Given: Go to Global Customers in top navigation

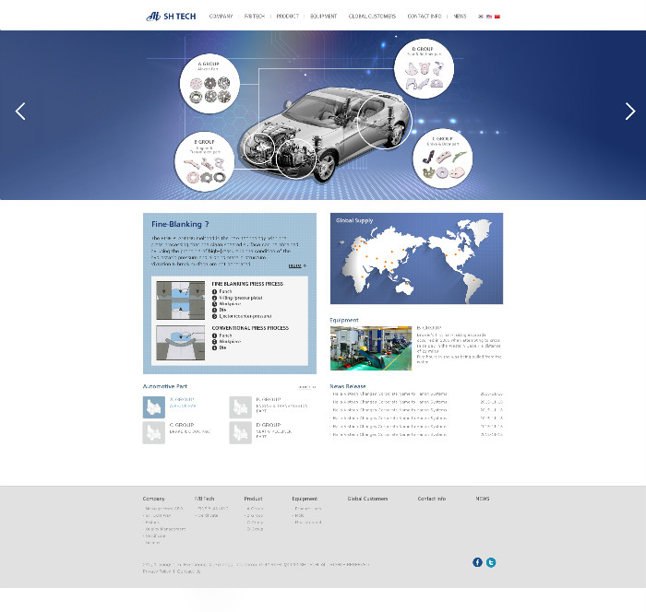Looking at the screenshot, I should (x=372, y=16).
